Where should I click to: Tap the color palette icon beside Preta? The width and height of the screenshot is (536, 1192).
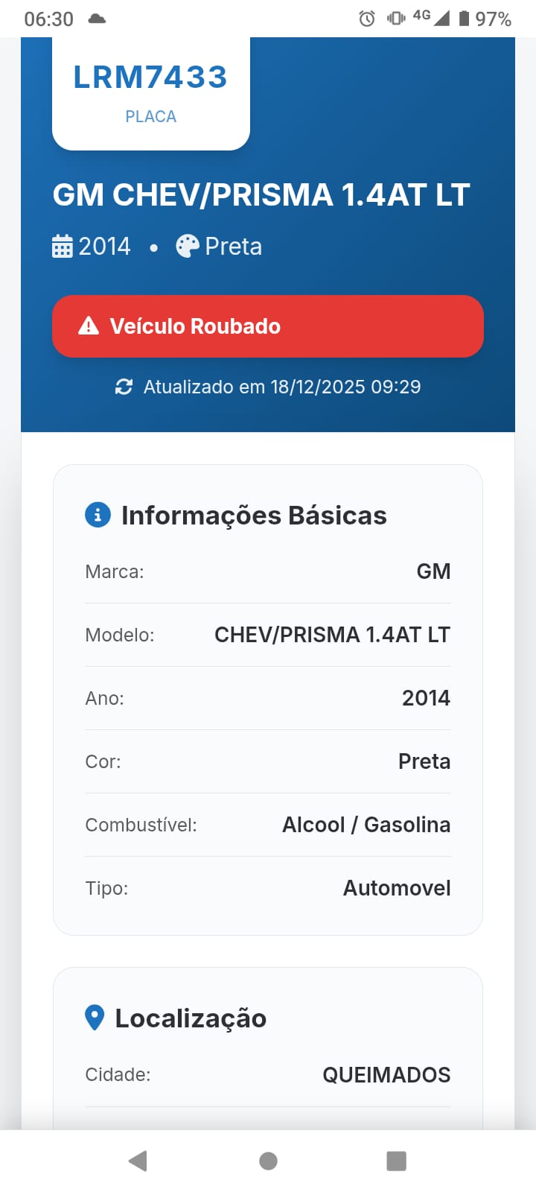tap(188, 246)
